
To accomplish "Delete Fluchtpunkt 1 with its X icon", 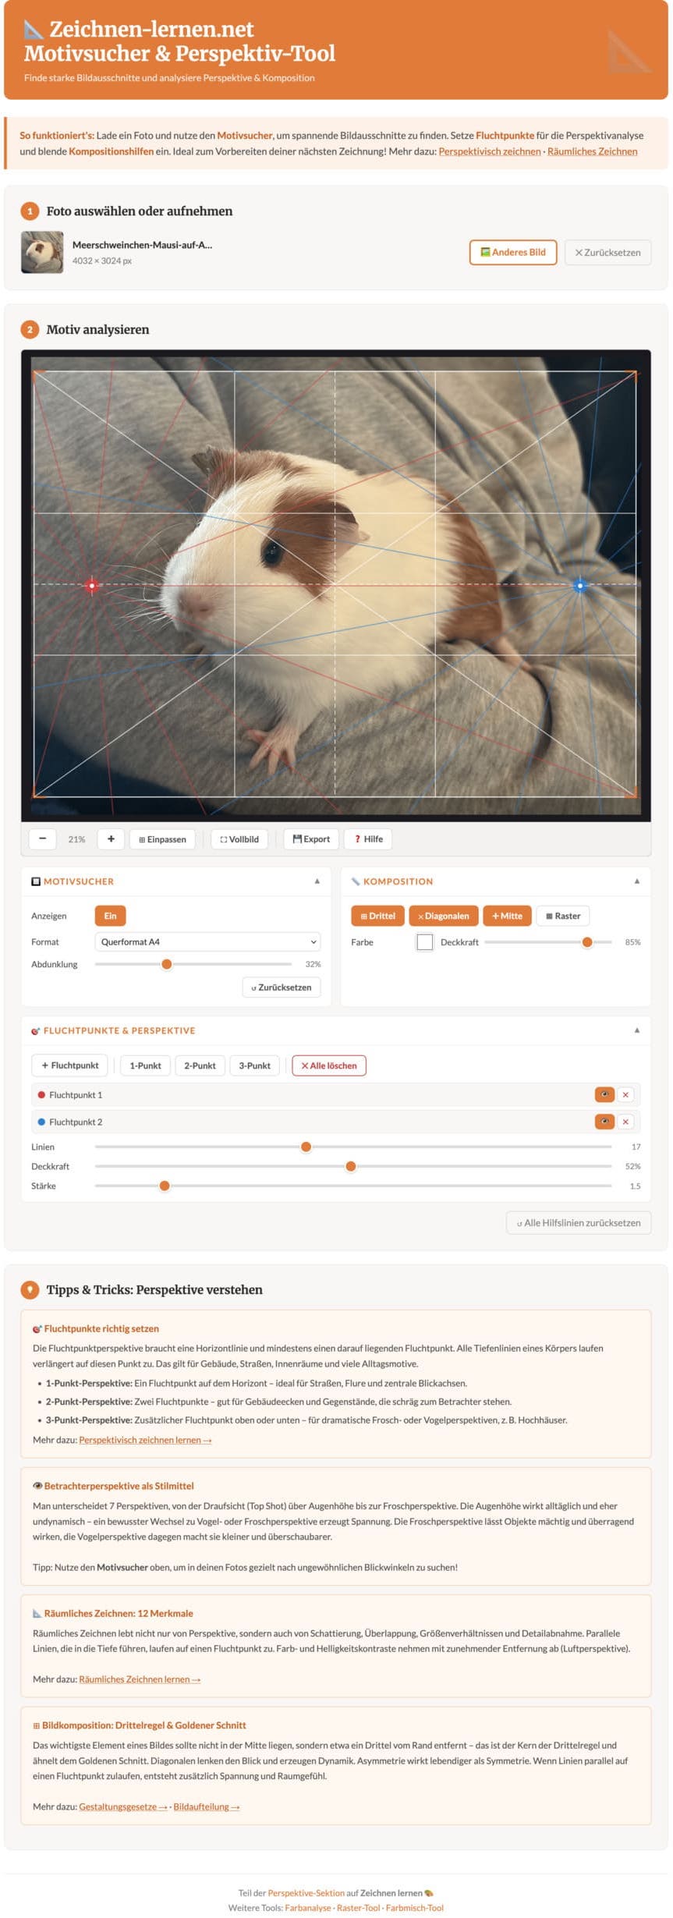I will click(x=625, y=1095).
